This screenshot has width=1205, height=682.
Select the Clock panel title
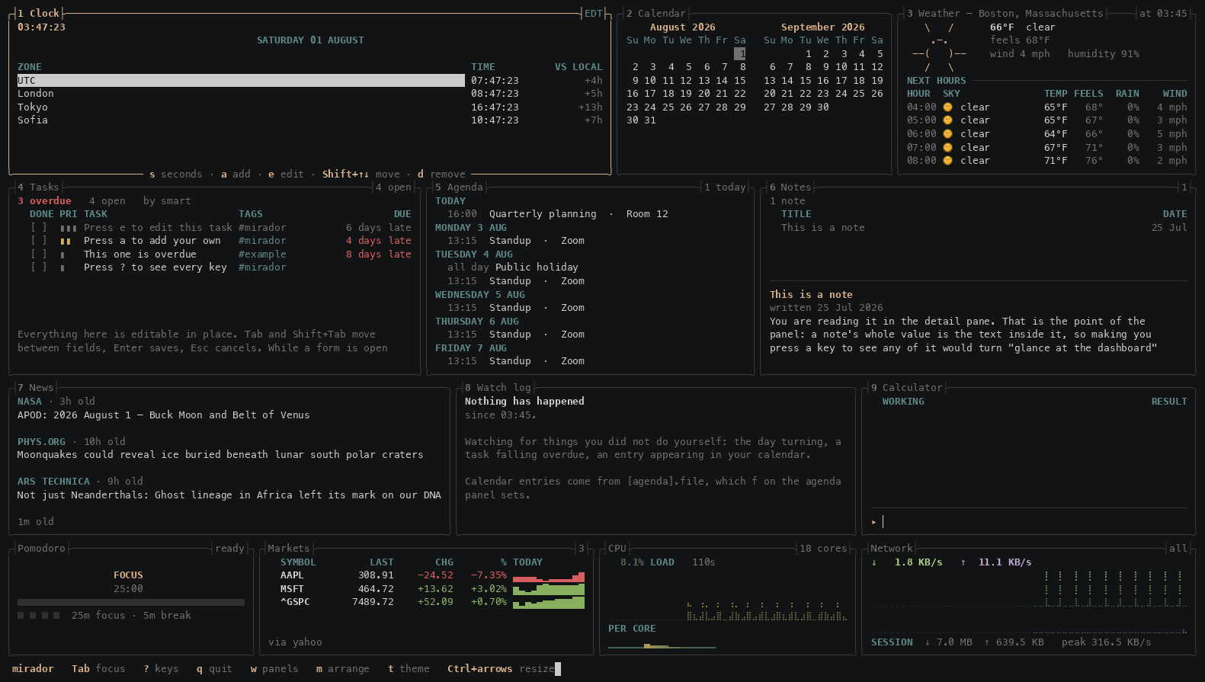39,14
